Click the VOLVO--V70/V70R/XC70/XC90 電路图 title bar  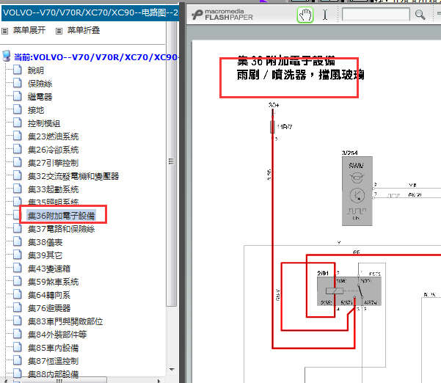[x=90, y=13]
